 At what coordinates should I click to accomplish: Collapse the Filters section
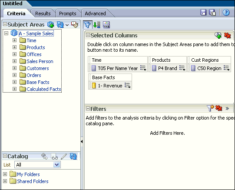pos(88,109)
